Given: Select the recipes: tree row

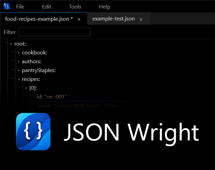Looking at the screenshot, I should point(31,79).
